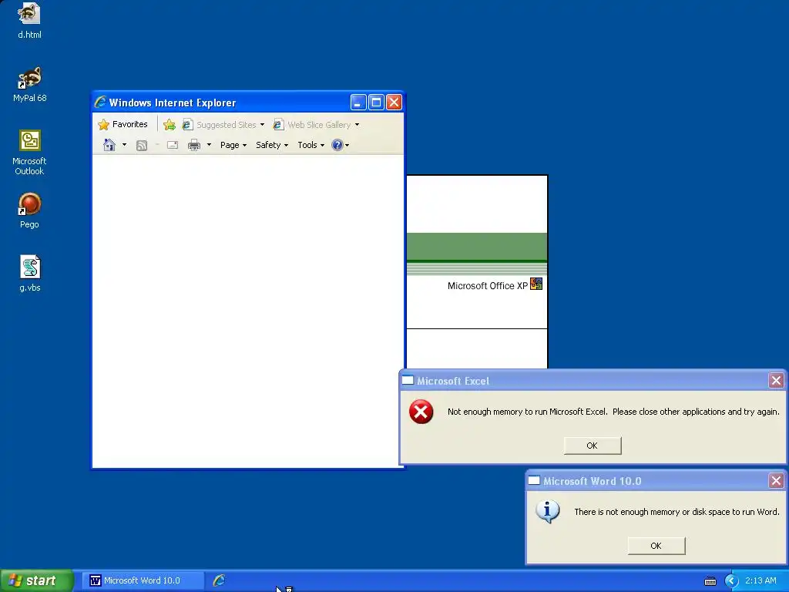Close the Microsoft Word 10.0 dialog
789x592 pixels.
click(776, 481)
